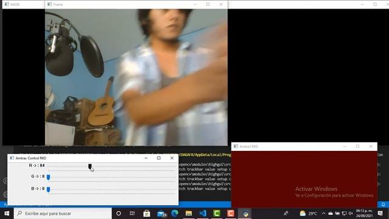Open VS Code Accounts icon in activity bar

click(5, 181)
